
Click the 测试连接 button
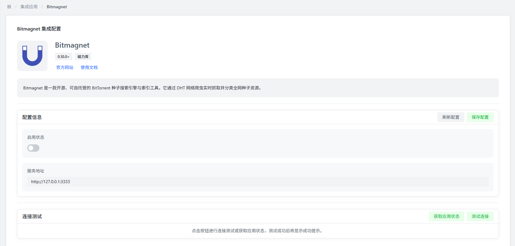click(x=480, y=216)
